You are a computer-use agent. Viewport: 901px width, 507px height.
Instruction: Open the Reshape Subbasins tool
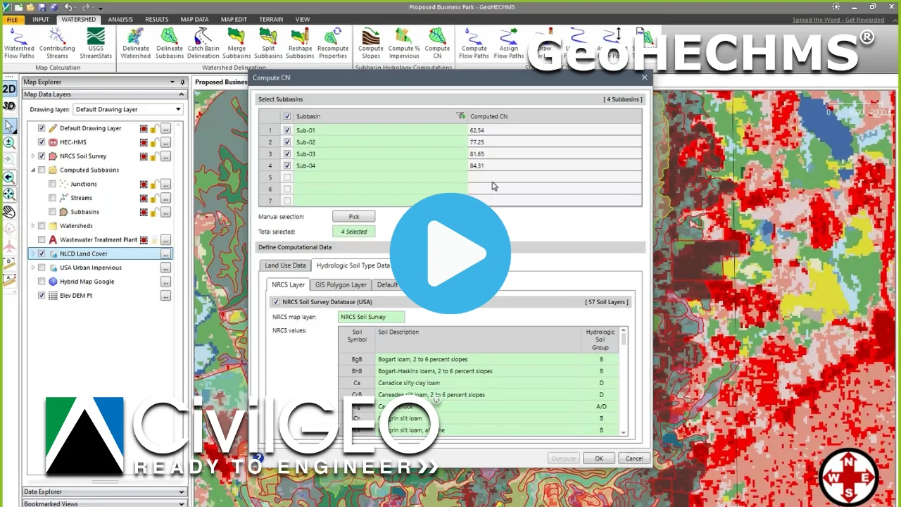(300, 41)
